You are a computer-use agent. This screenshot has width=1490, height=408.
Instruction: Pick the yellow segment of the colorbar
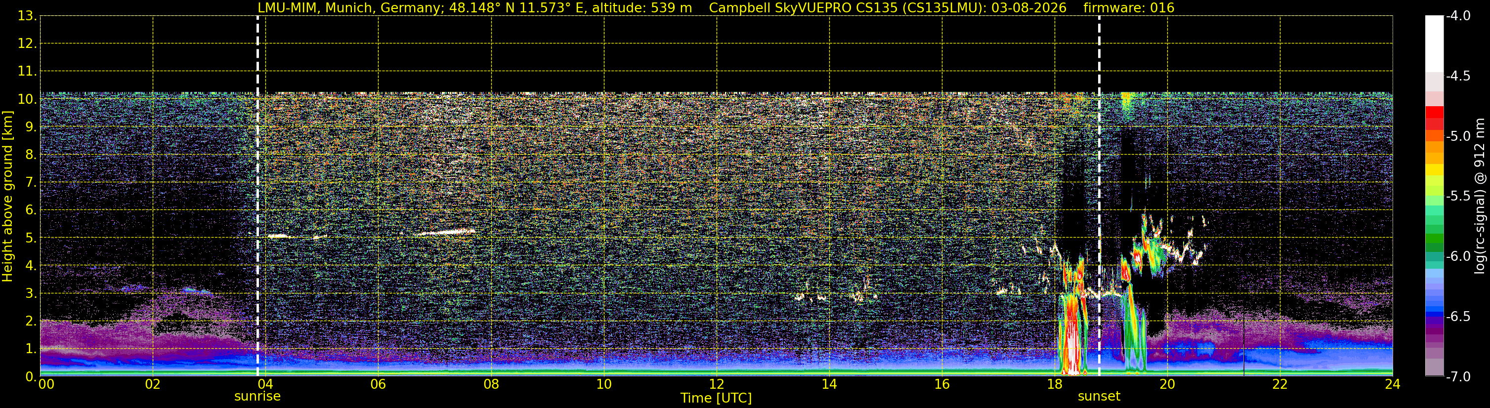(1434, 170)
